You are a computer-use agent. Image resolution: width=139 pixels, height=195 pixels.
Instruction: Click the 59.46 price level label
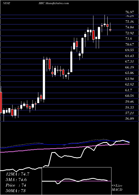tap(130, 101)
